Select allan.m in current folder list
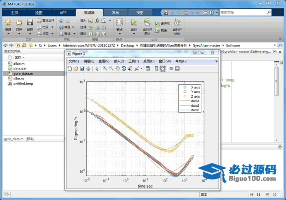The image size is (286, 200). point(19,64)
